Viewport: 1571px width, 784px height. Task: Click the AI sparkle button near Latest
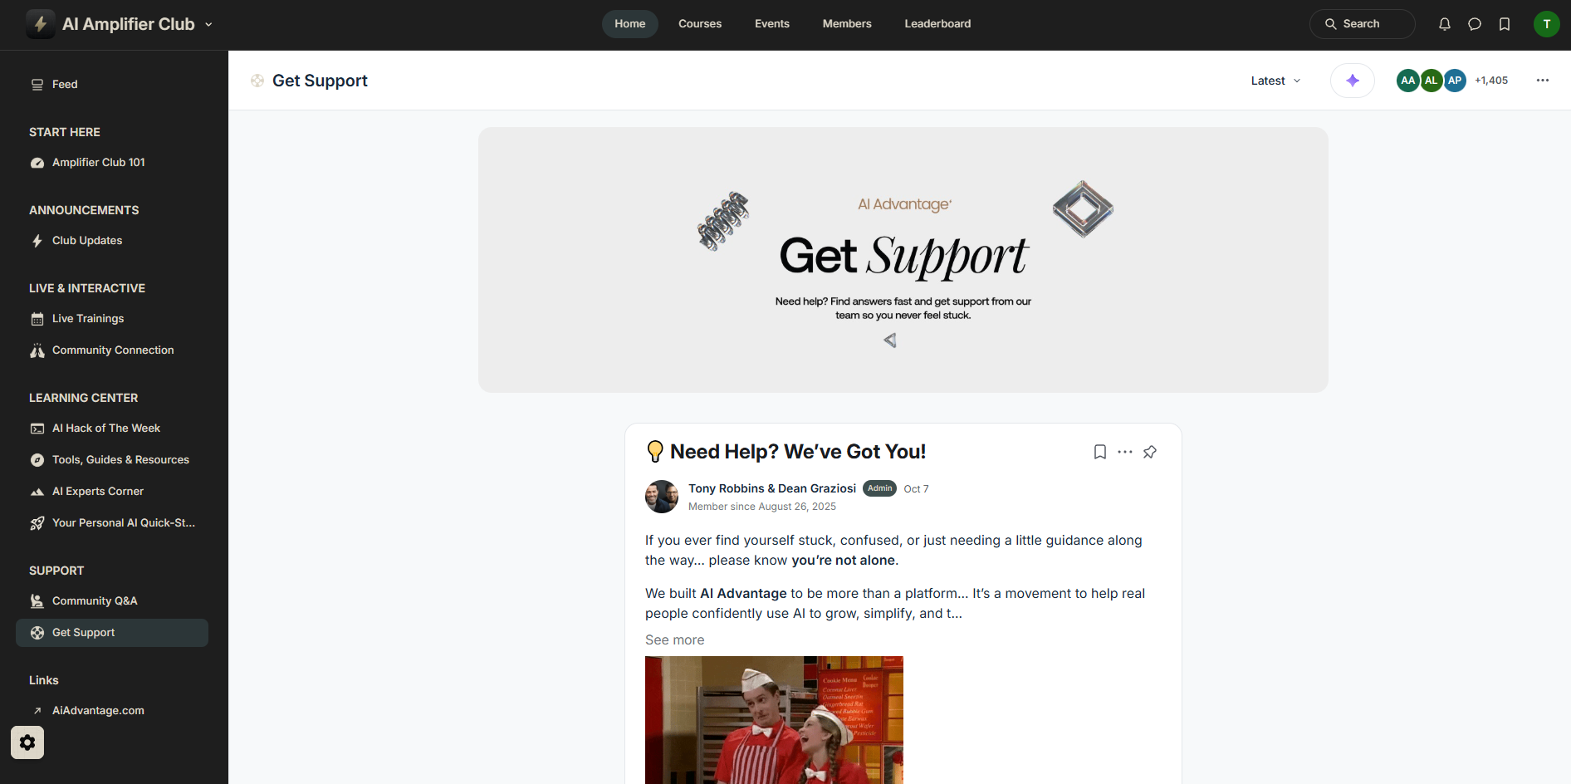coord(1353,81)
